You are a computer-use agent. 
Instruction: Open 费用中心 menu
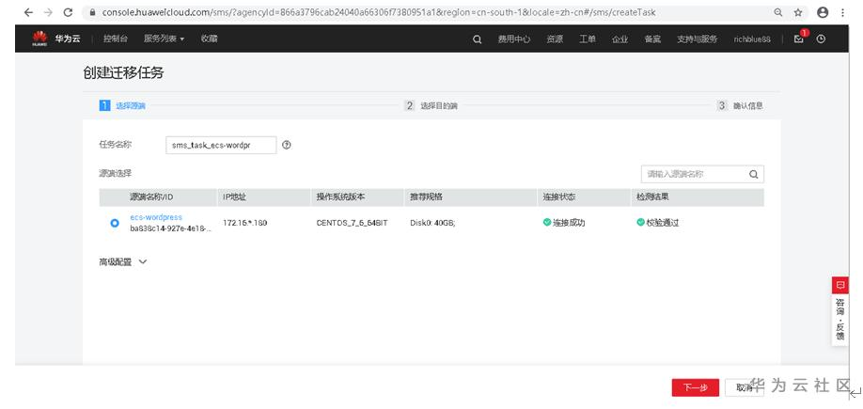tap(514, 39)
